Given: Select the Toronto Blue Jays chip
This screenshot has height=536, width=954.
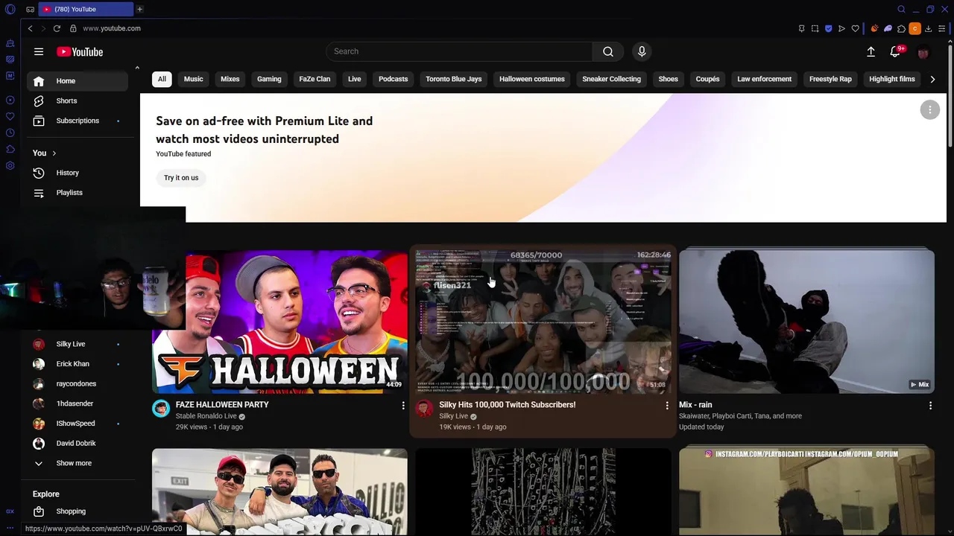Looking at the screenshot, I should pyautogui.click(x=454, y=79).
